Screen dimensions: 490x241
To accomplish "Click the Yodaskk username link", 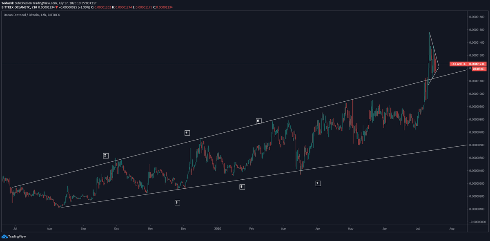I will pyautogui.click(x=8, y=2).
